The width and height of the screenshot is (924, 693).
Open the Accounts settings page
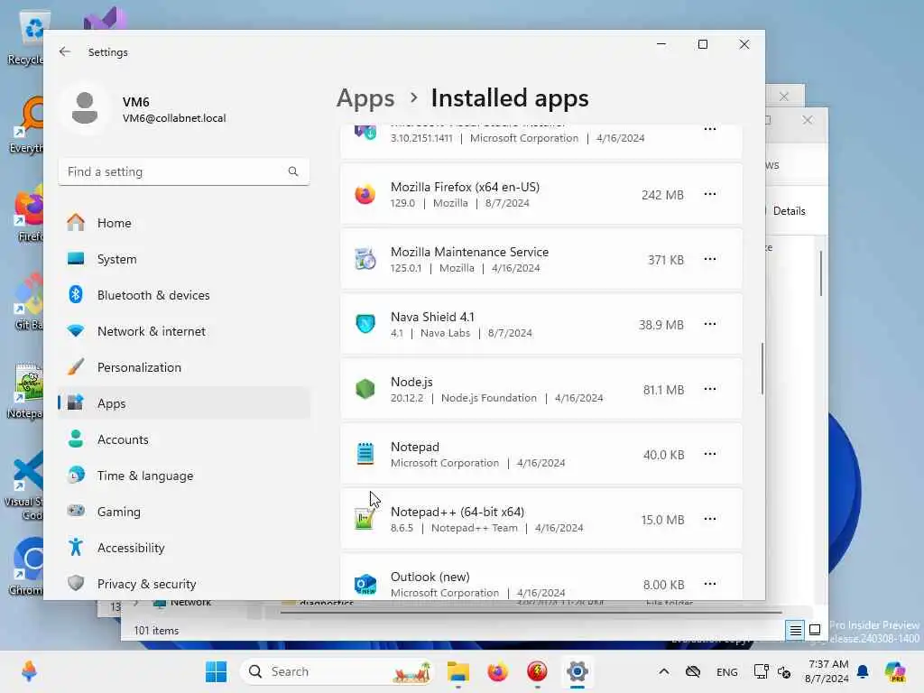[x=184, y=439]
